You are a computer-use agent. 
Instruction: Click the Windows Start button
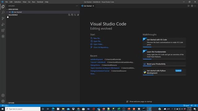2,109
